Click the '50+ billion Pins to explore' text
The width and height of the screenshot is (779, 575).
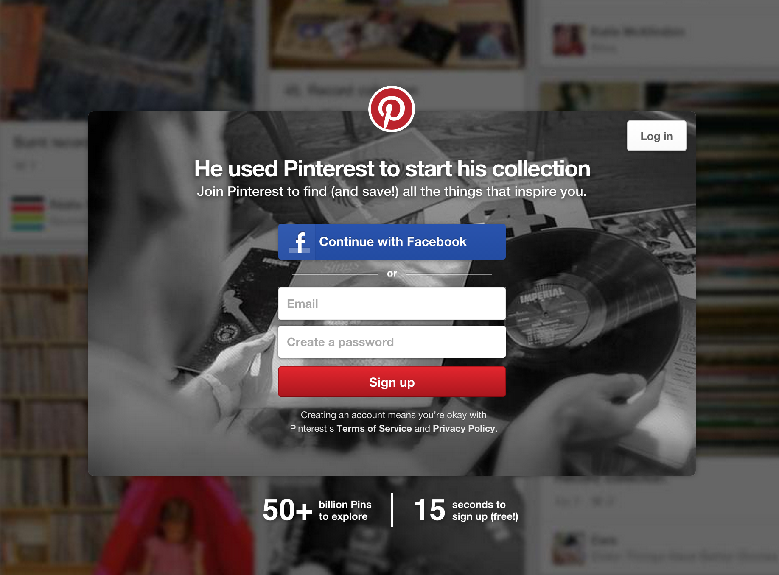click(x=317, y=510)
